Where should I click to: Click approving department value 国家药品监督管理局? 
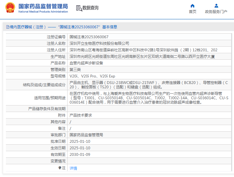tap(86, 135)
